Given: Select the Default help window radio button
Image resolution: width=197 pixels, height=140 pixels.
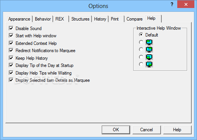Looking at the screenshot, I should tap(141, 35).
